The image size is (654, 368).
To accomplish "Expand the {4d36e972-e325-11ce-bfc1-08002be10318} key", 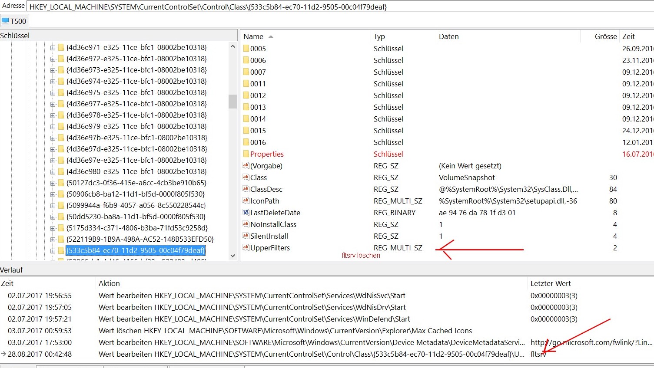I will click(53, 59).
